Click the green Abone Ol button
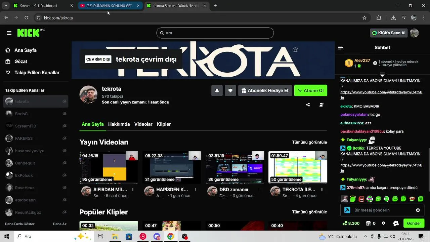This screenshot has width=430, height=242. (x=311, y=90)
